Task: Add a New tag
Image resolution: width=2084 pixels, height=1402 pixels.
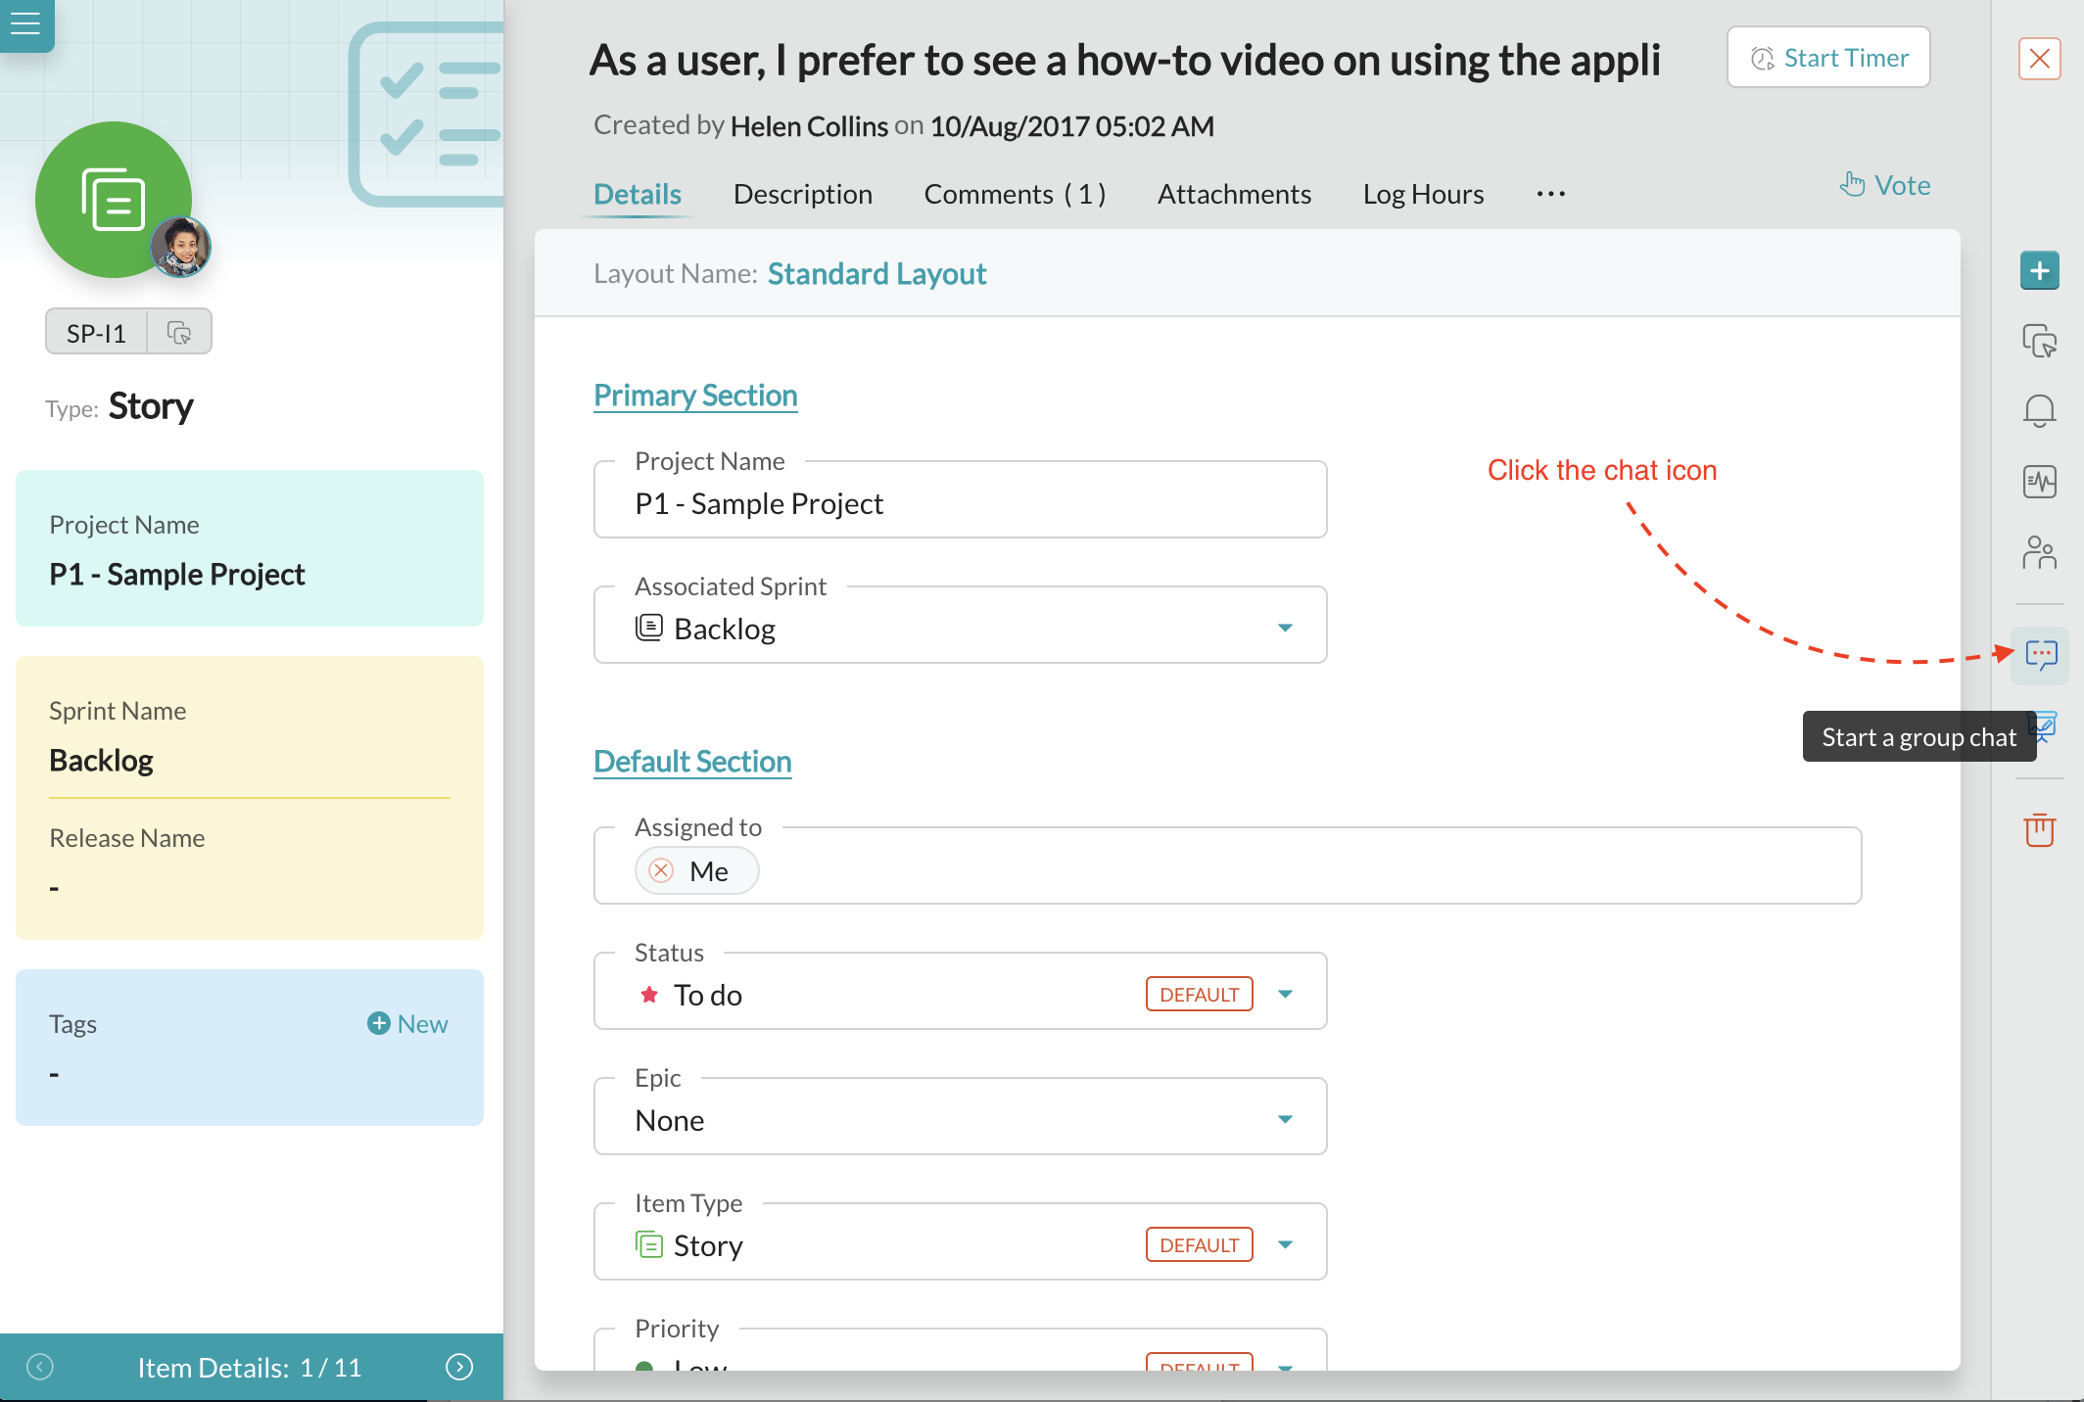Action: (408, 1024)
